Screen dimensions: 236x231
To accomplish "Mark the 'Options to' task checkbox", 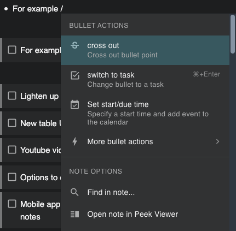I will coord(12,177).
